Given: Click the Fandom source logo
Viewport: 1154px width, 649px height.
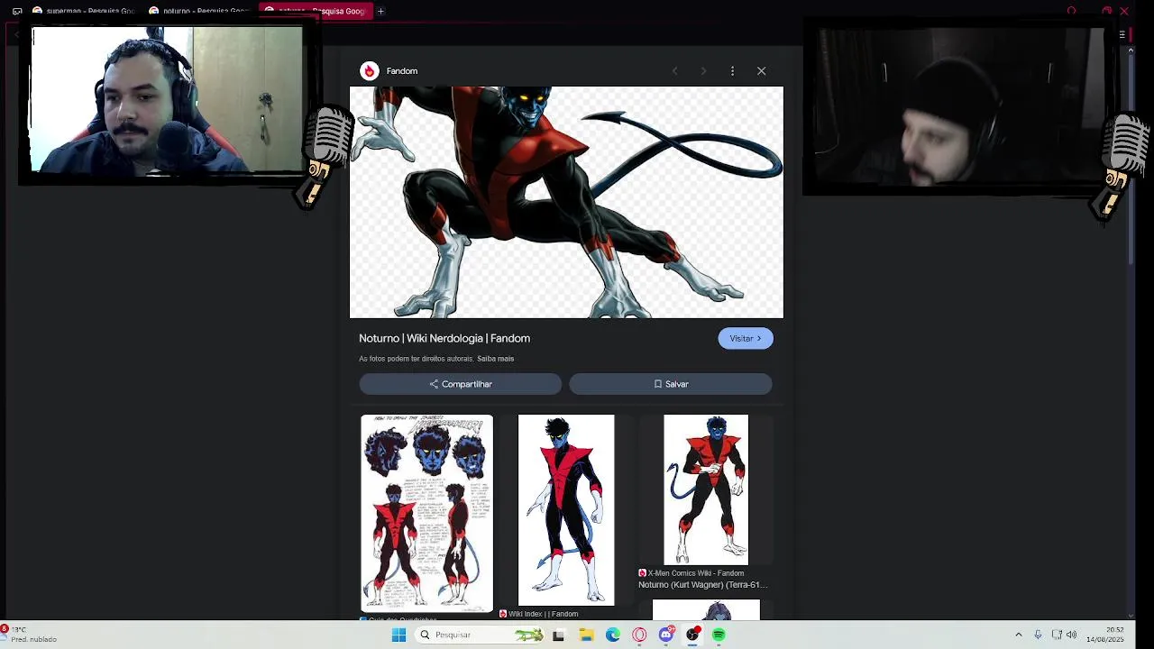Looking at the screenshot, I should (369, 70).
